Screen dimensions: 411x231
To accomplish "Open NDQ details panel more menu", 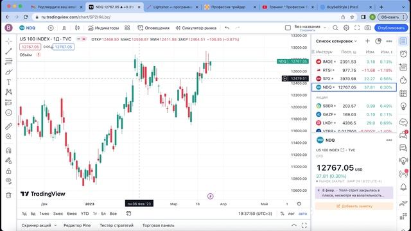I will pos(389,140).
